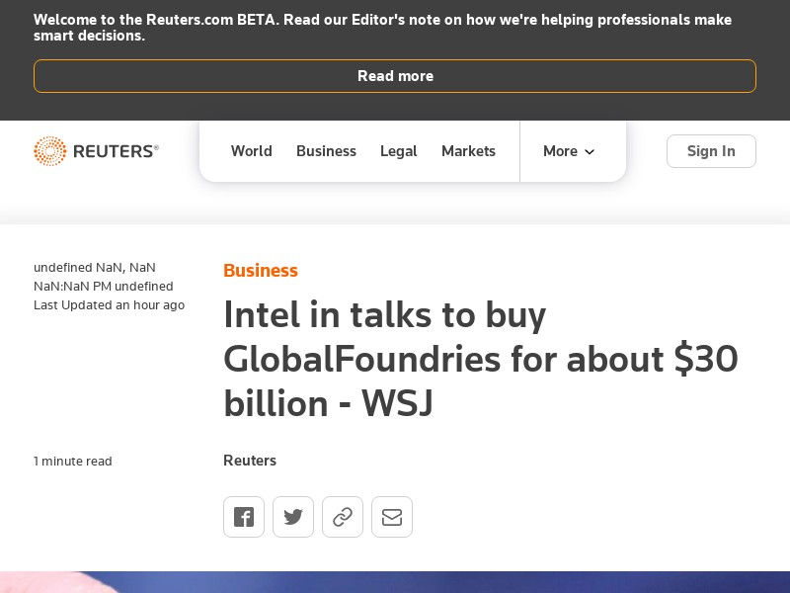Click the Intel GlobalFoundries headline

[481, 359]
